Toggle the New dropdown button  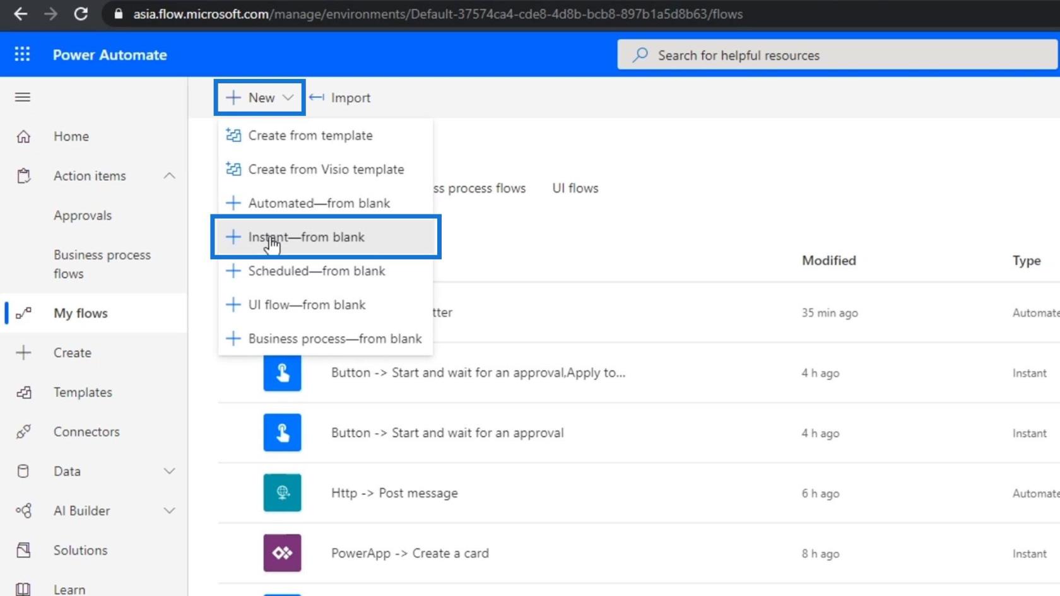[x=259, y=97]
